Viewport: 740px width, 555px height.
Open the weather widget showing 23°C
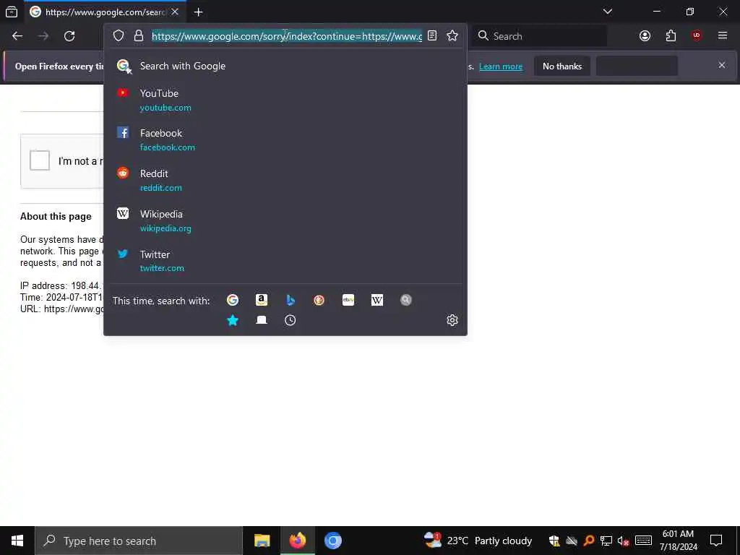point(478,541)
